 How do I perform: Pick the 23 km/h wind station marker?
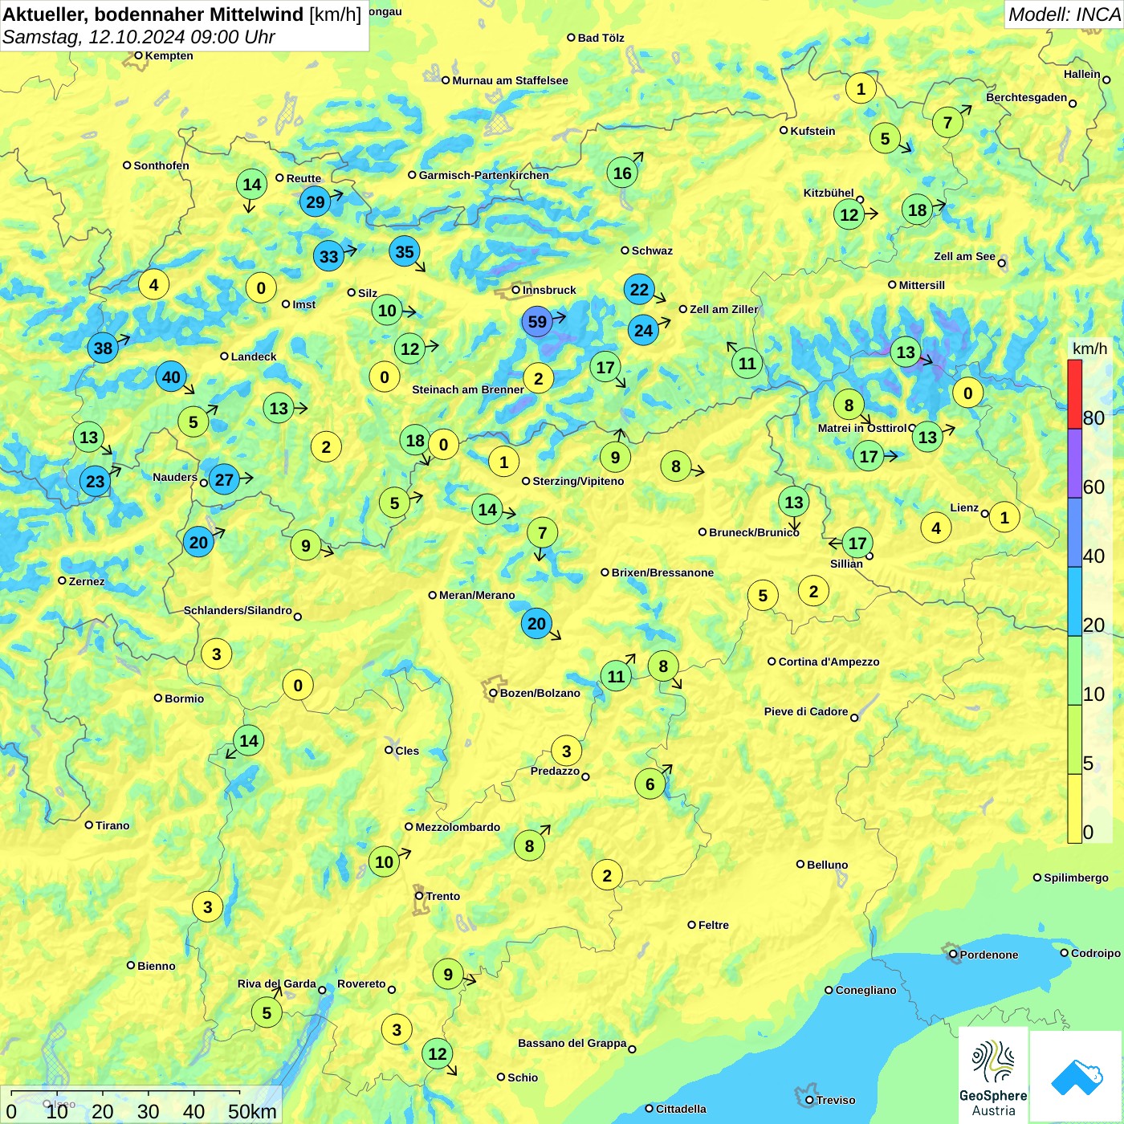pos(95,481)
